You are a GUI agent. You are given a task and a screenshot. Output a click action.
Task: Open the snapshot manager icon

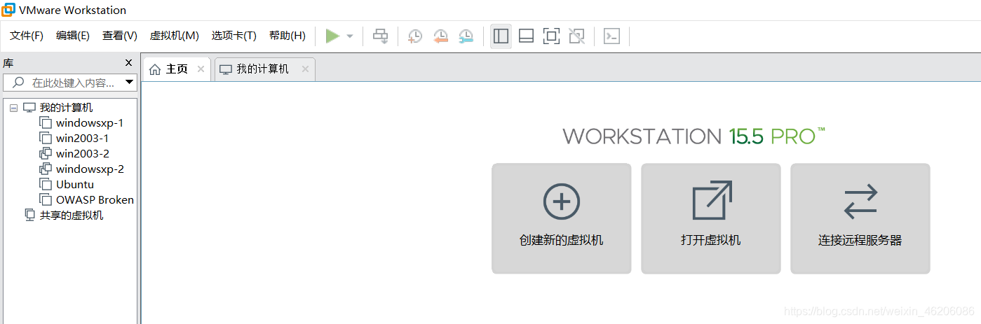point(466,36)
